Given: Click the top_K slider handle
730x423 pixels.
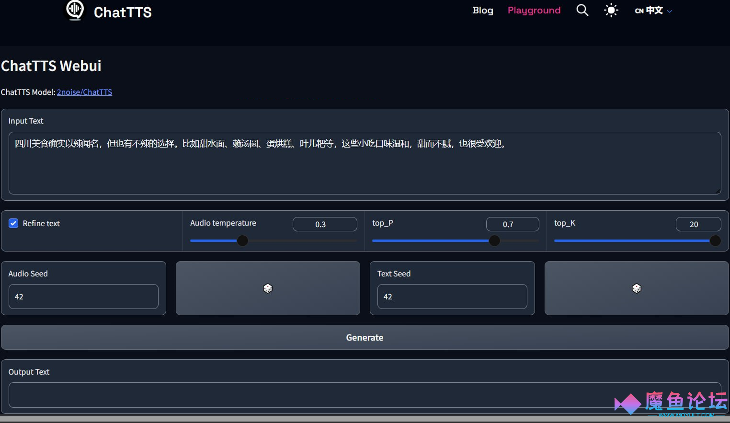Looking at the screenshot, I should [715, 240].
